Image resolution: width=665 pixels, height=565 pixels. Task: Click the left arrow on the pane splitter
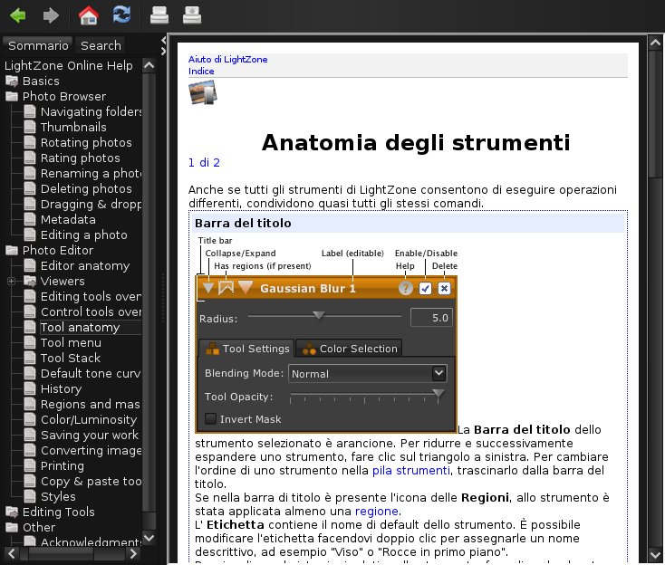point(163,40)
